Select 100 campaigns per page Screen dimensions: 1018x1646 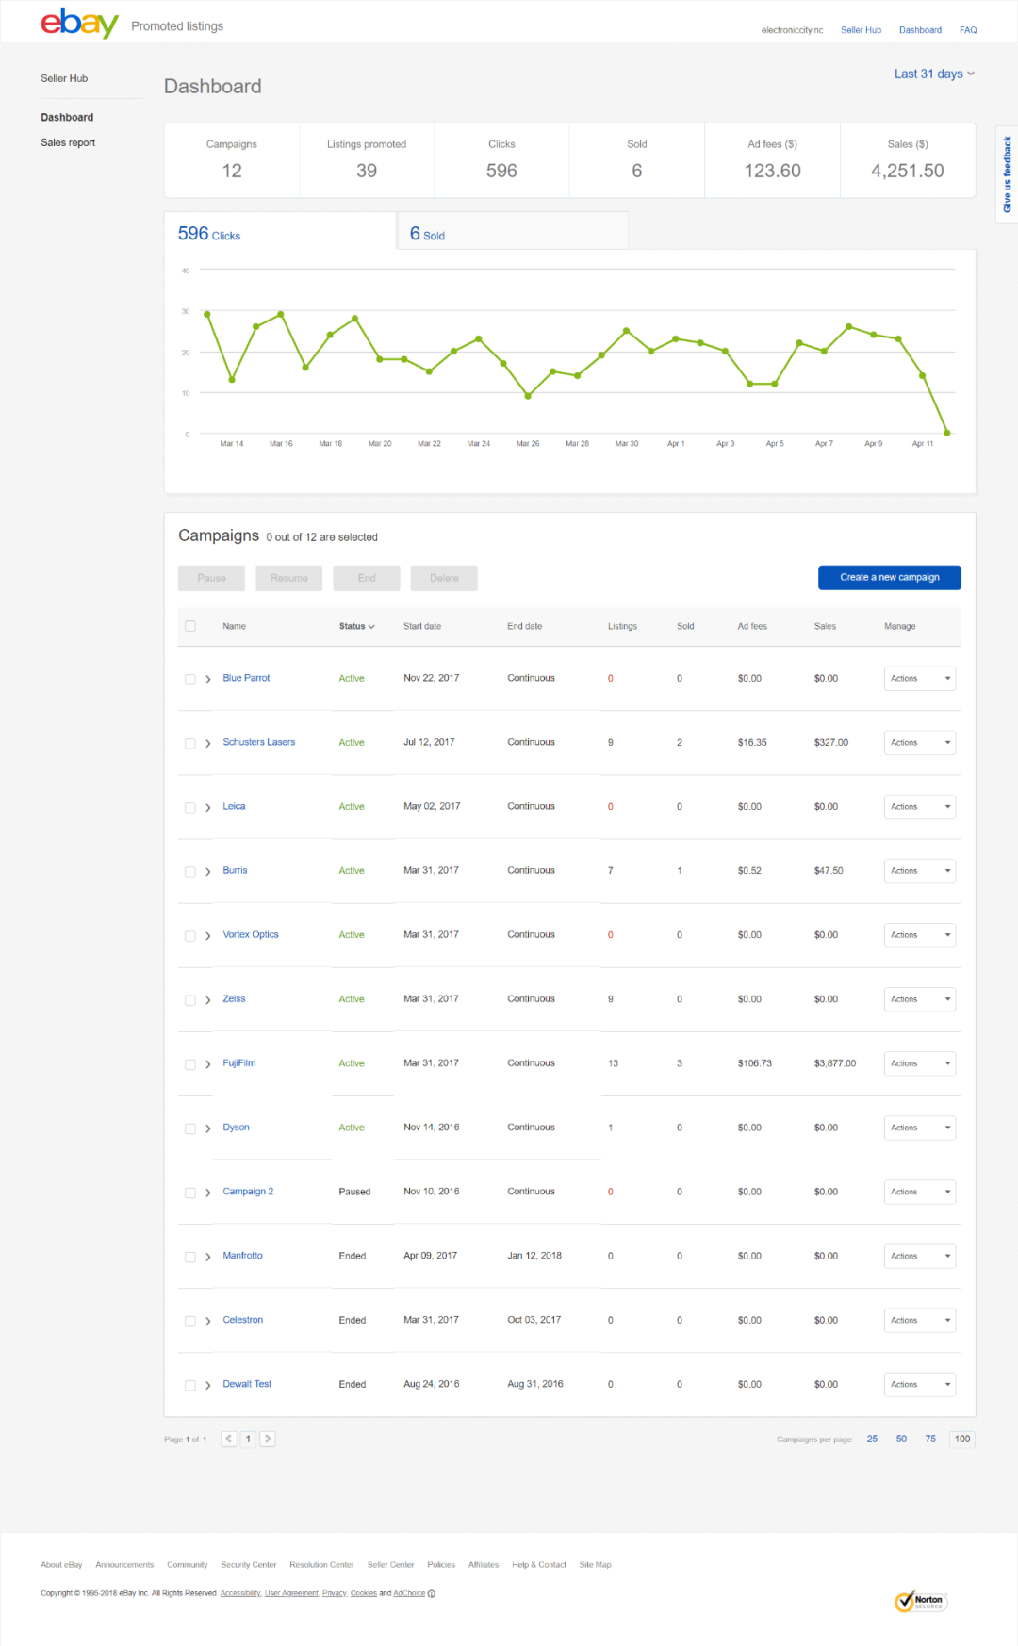pos(961,1439)
